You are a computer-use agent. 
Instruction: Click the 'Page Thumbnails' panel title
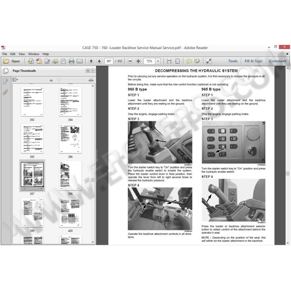[x=24, y=71]
